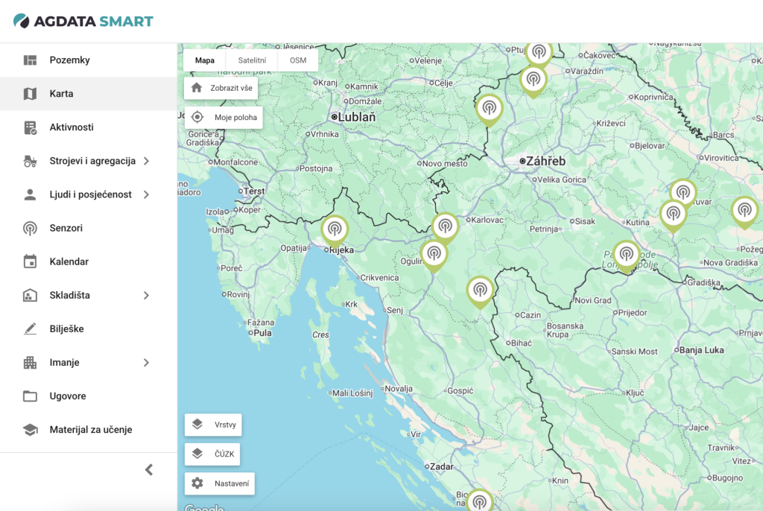
Task: Switch map to OSM view
Action: pyautogui.click(x=298, y=60)
